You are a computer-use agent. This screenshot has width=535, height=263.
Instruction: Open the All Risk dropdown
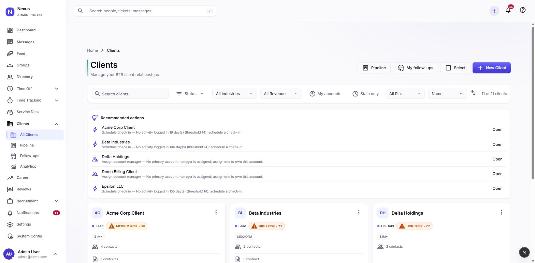coord(405,94)
